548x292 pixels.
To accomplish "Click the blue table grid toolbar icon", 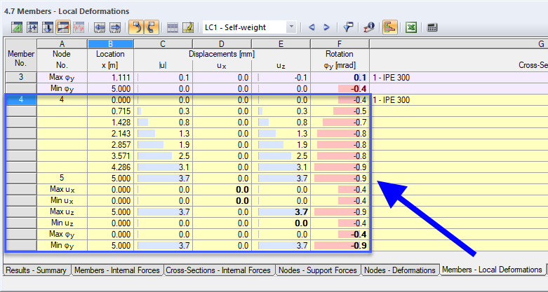I will point(173,27).
